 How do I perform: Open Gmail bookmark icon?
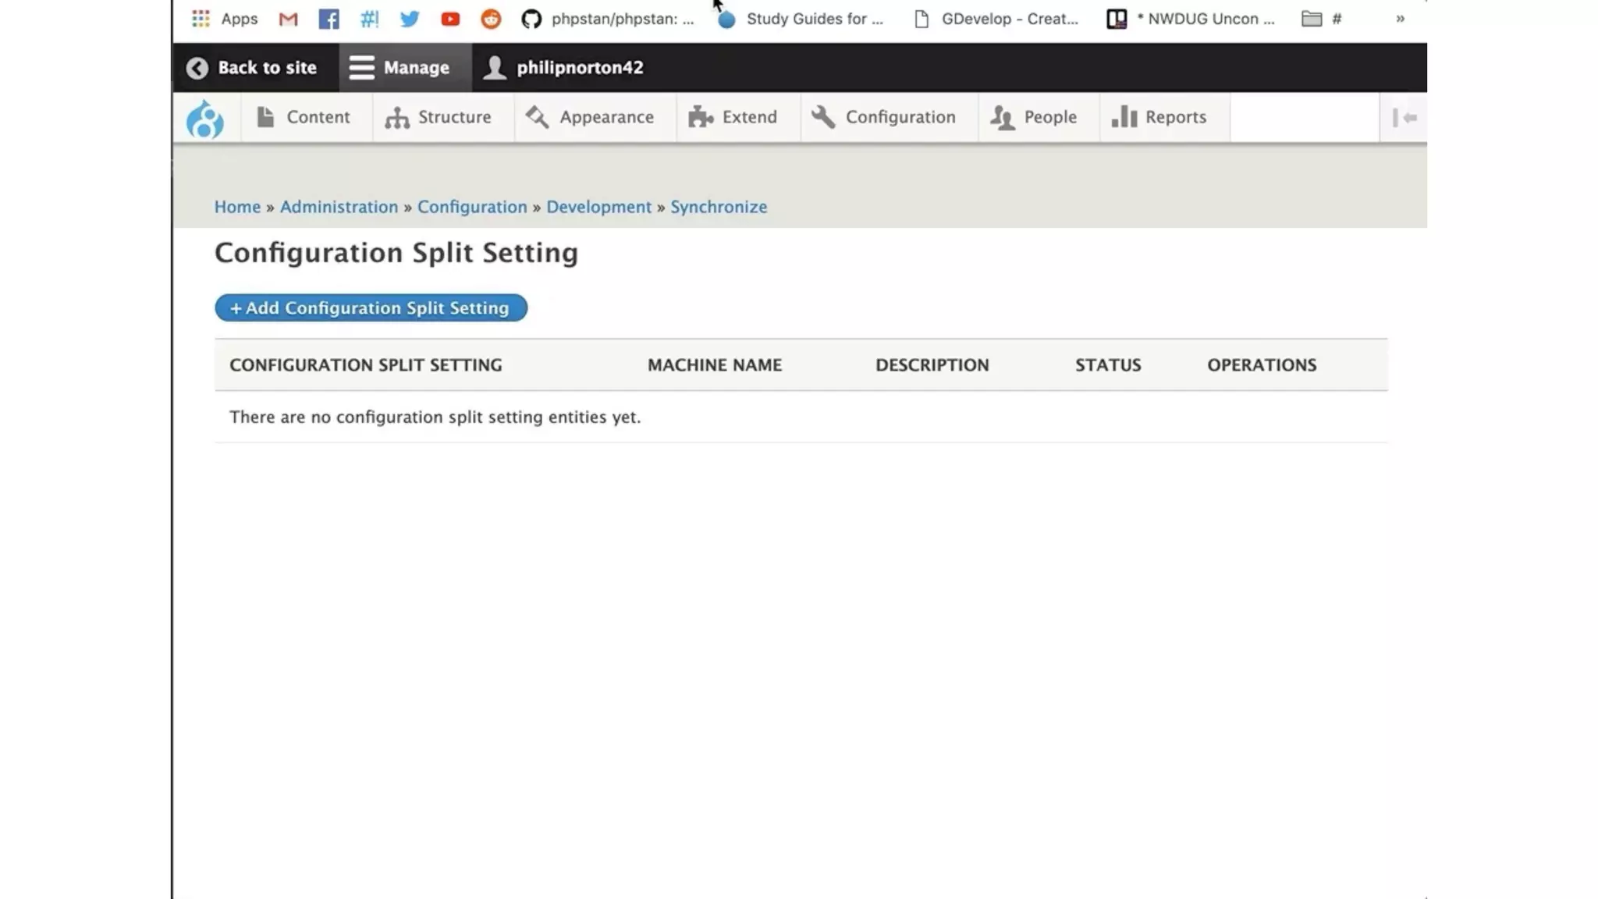(x=288, y=19)
